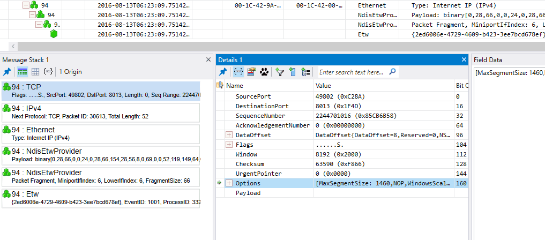Collapse the second-level 94 NdisEtwProvider payload row
This screenshot has height=240, width=545.
coord(32,14)
